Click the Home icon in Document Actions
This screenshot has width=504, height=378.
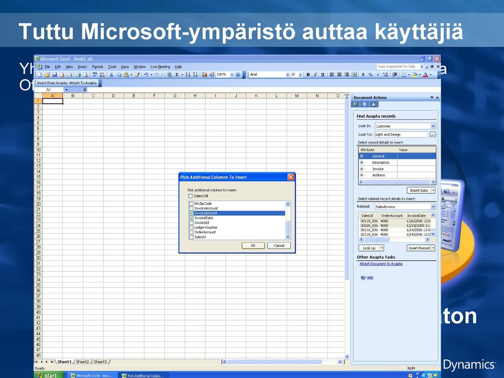pos(374,104)
